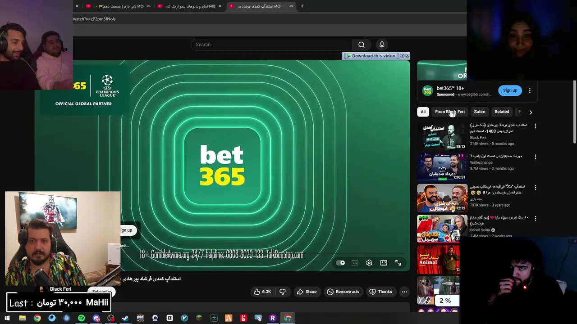The image size is (577, 324).
Task: Open CapCut from the taskbar
Action: click(x=169, y=318)
